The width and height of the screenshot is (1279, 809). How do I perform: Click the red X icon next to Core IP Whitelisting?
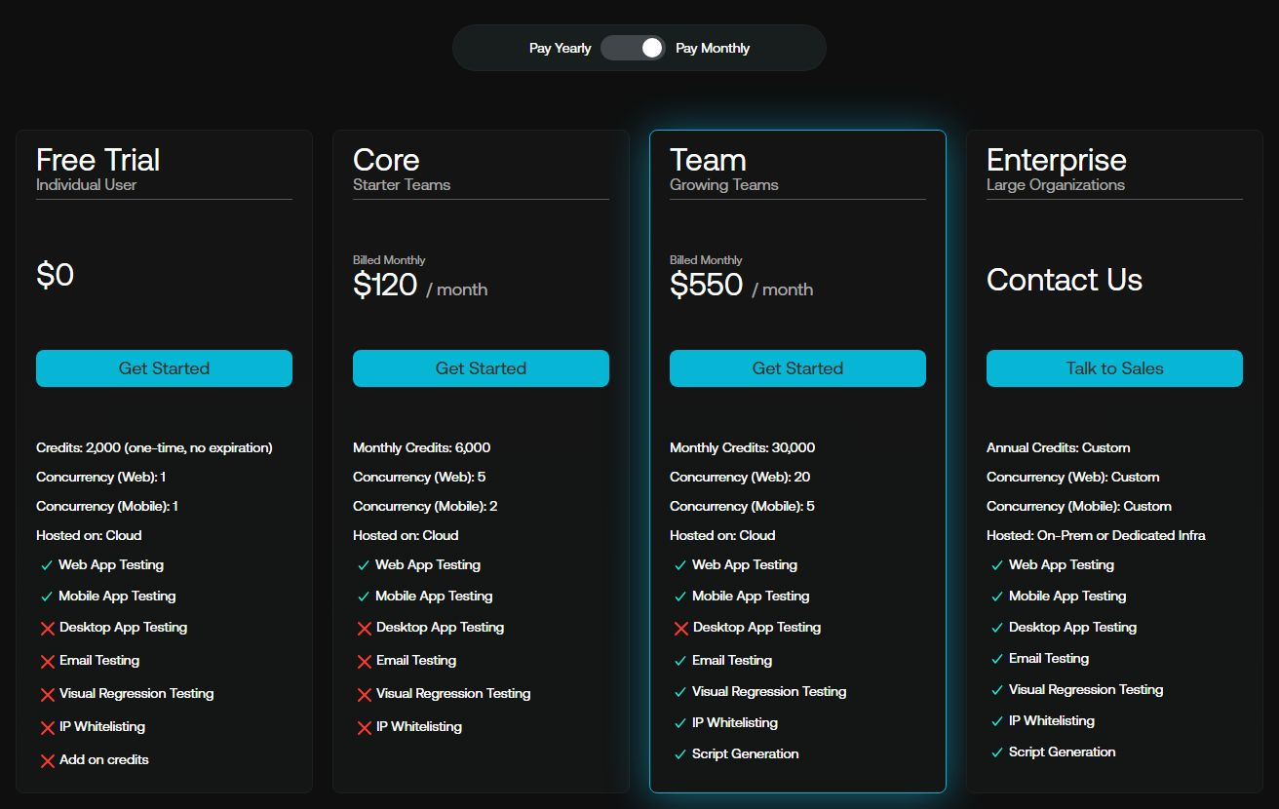point(364,728)
